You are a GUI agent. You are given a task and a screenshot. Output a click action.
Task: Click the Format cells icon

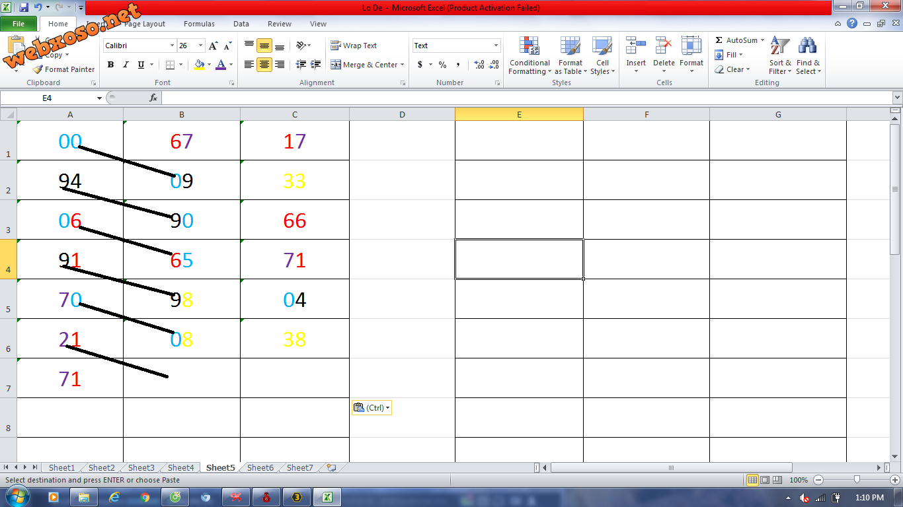click(691, 46)
